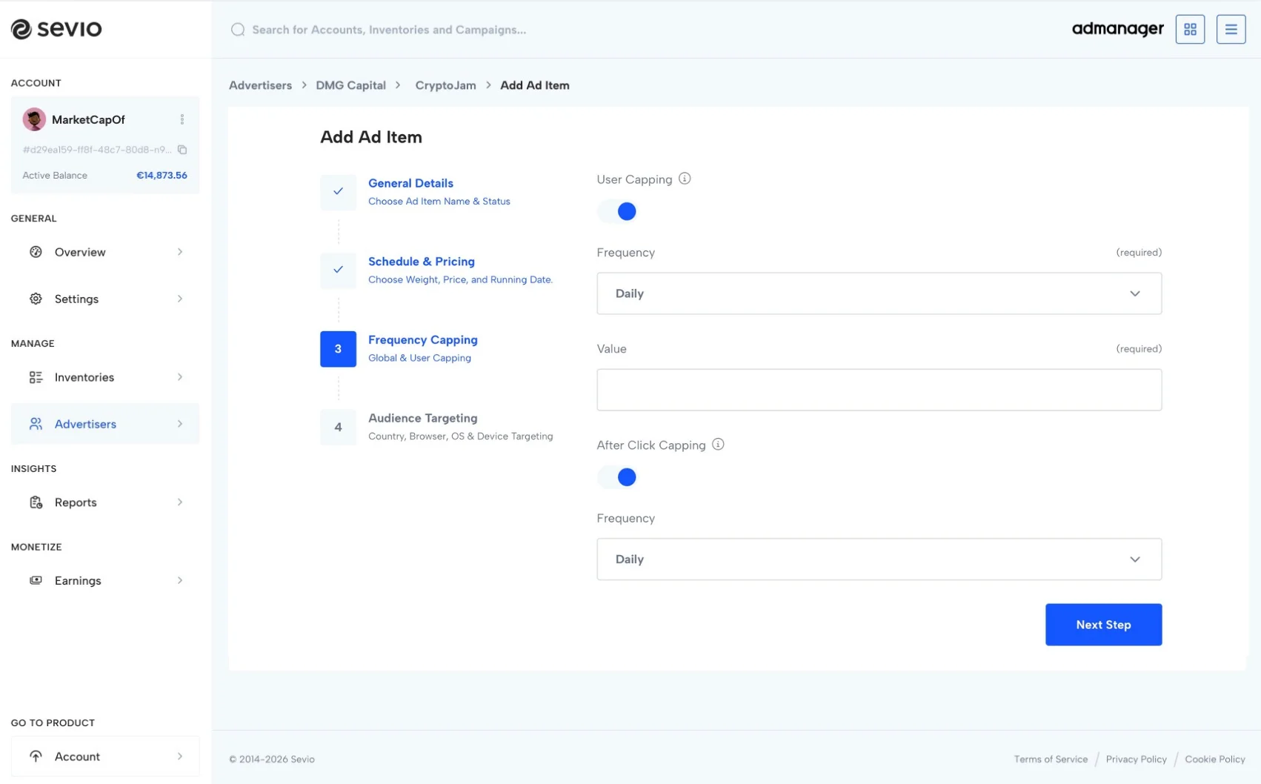Click the Settings gear icon
1261x784 pixels.
coord(36,299)
